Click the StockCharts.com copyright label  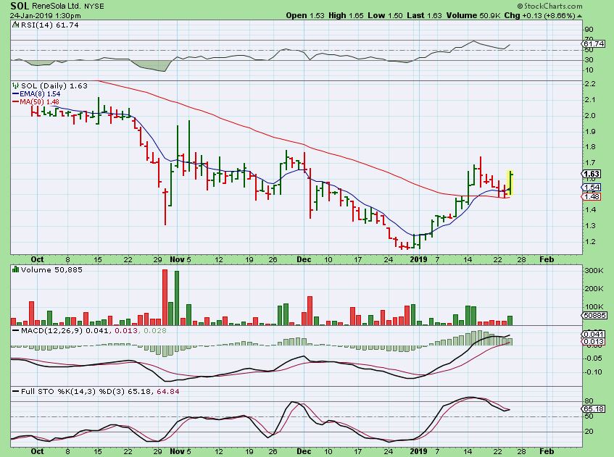coord(549,6)
